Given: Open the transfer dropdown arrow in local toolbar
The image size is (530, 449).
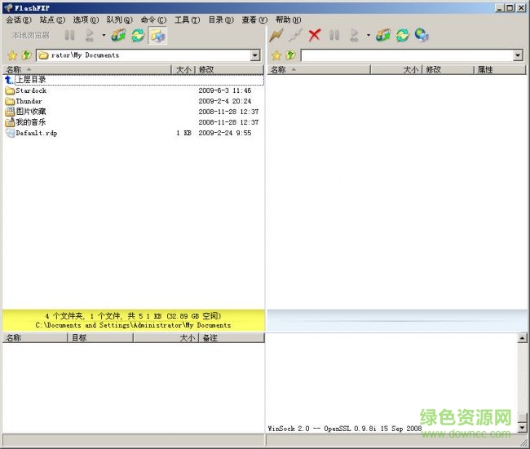Looking at the screenshot, I should pyautogui.click(x=104, y=35).
